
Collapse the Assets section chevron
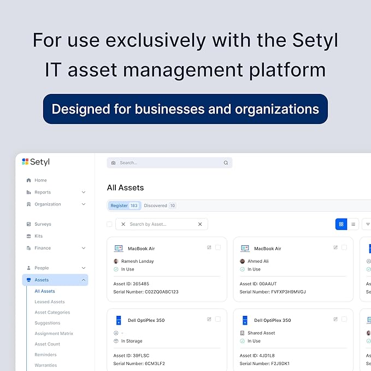coord(84,280)
